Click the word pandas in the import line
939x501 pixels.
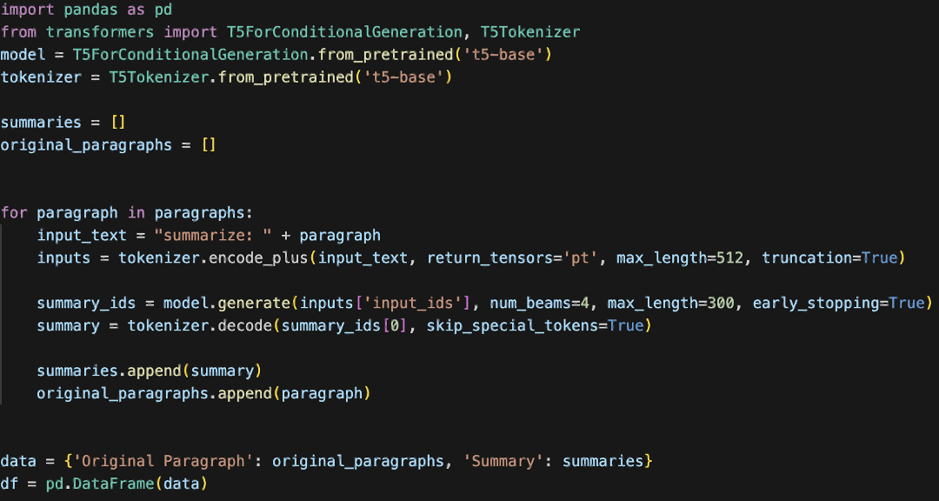pos(90,10)
